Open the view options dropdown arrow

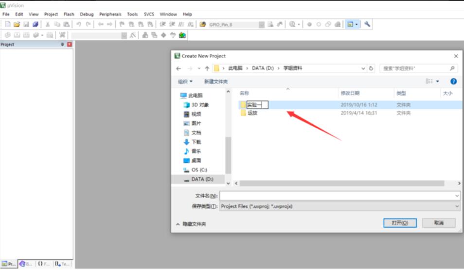(x=438, y=81)
